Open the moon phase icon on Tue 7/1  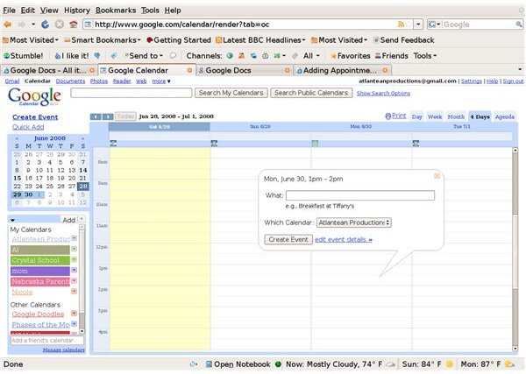[x=416, y=144]
